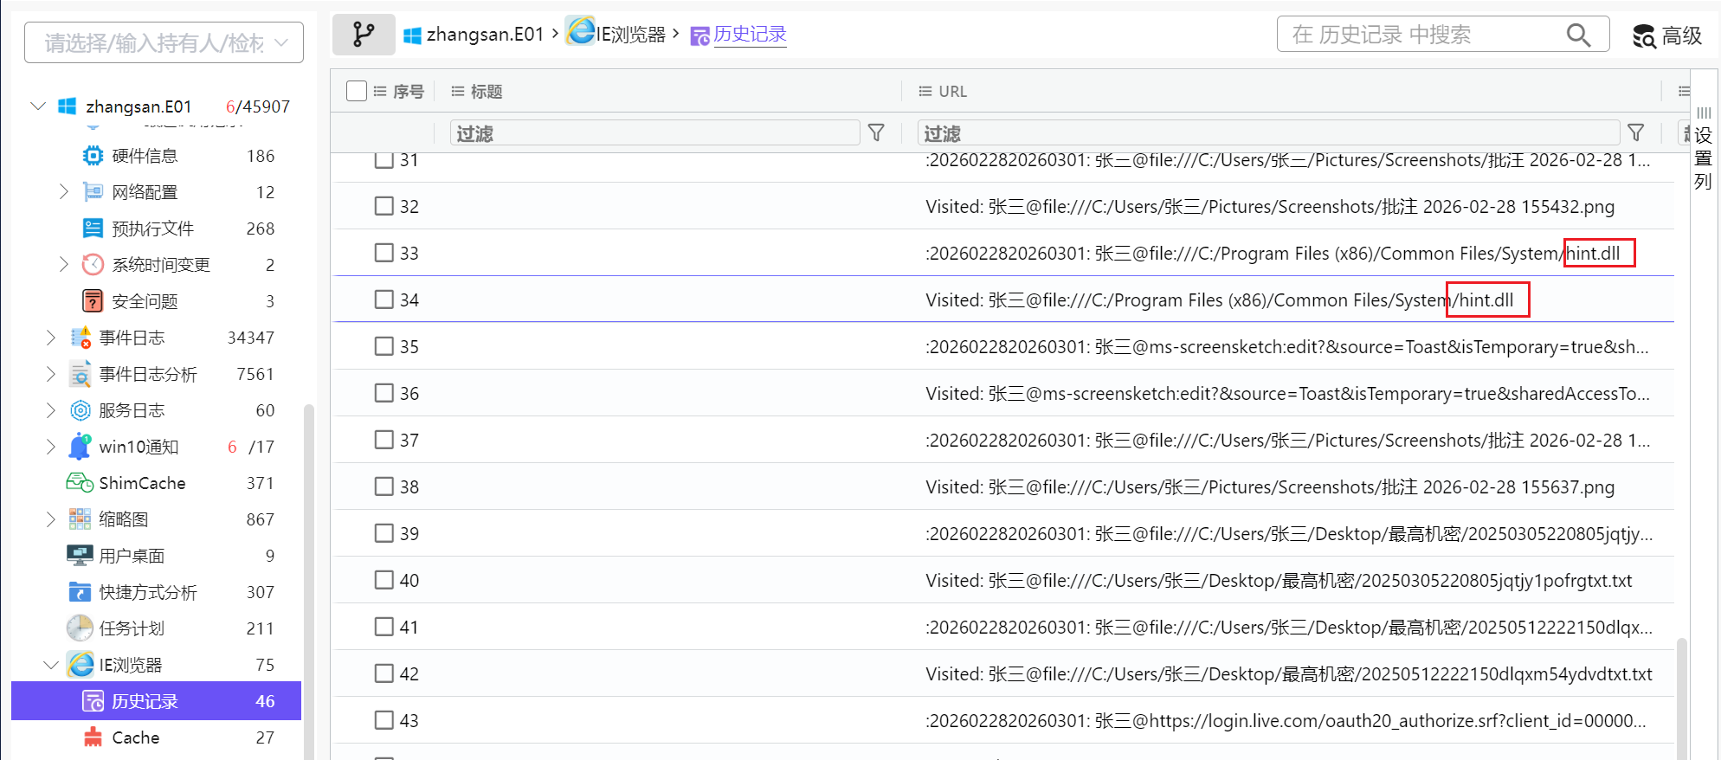Click the filter funnel icon for 标题 column
Viewport: 1721px width, 760px height.
click(876, 132)
